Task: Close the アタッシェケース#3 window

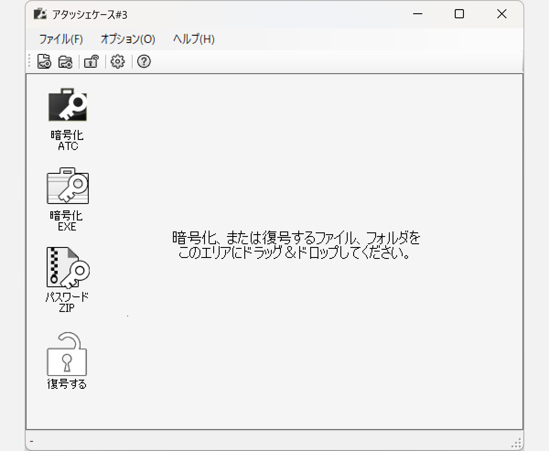Action: tap(501, 14)
